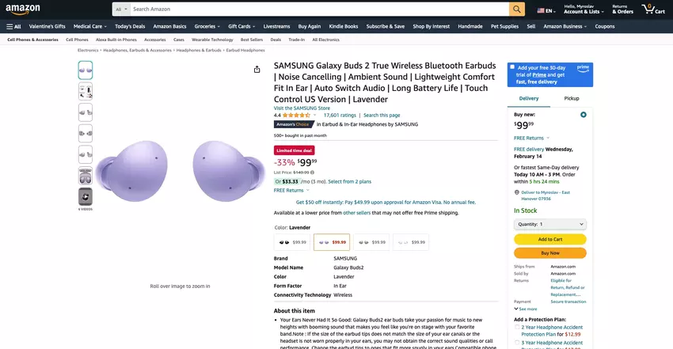
Task: Expand the See more seller details
Action: click(x=525, y=309)
